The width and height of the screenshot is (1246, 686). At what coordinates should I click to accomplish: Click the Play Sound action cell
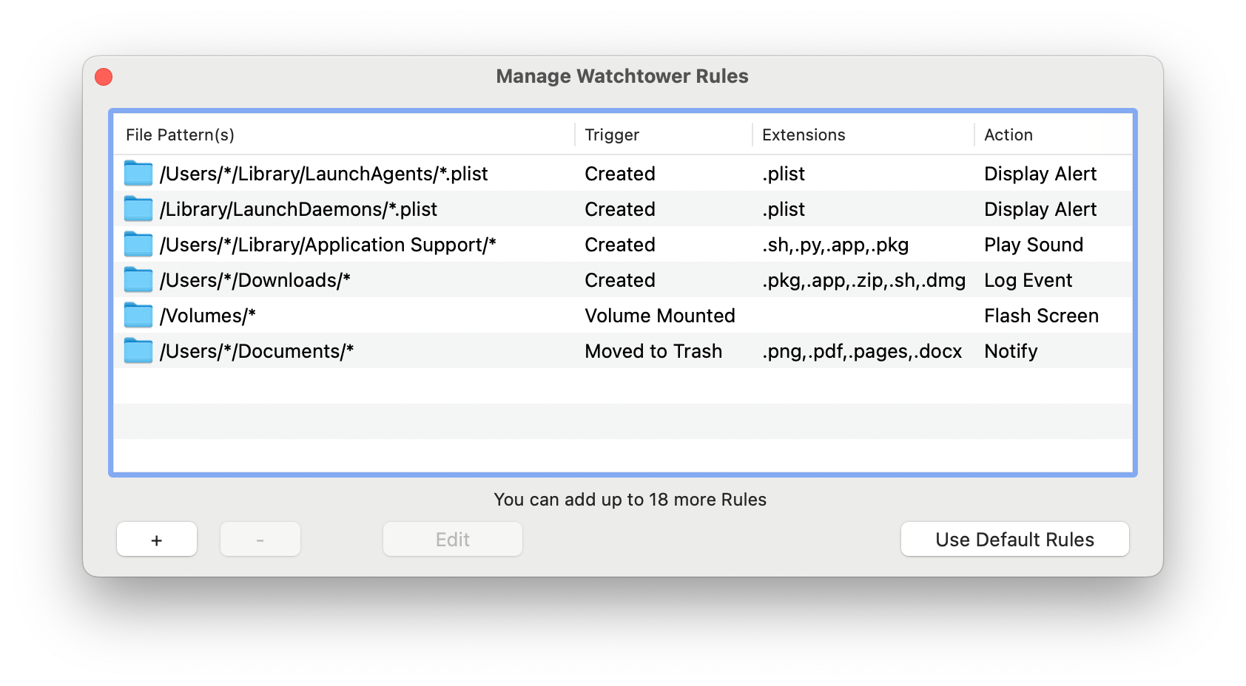pos(1034,245)
